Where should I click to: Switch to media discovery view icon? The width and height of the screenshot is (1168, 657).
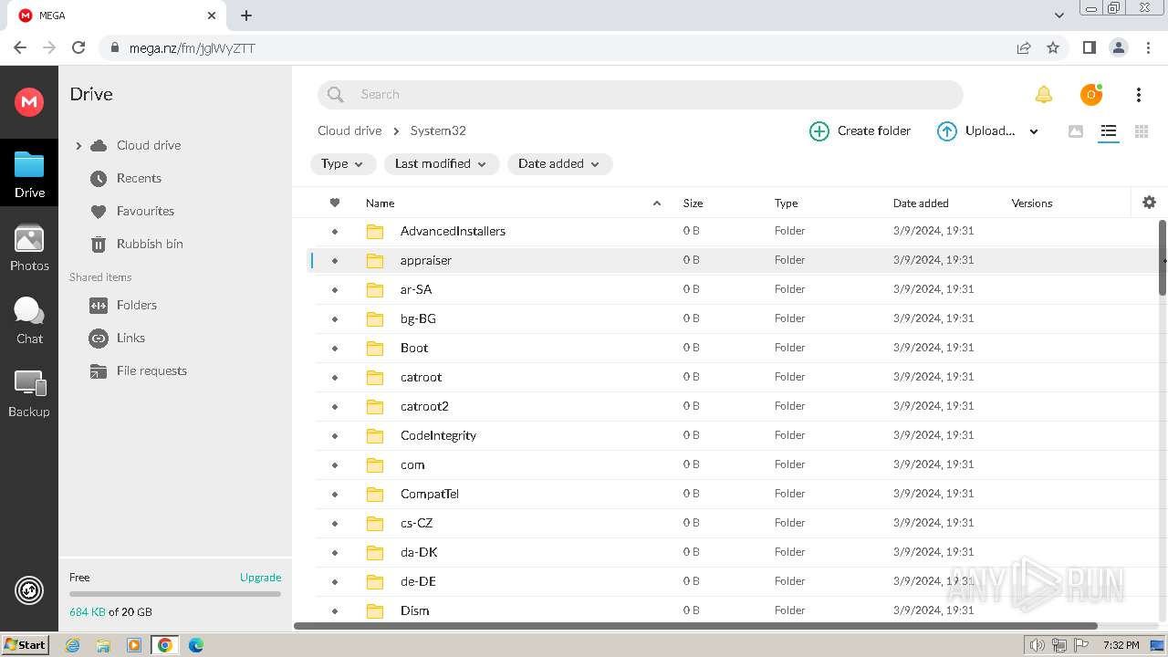pos(1076,131)
